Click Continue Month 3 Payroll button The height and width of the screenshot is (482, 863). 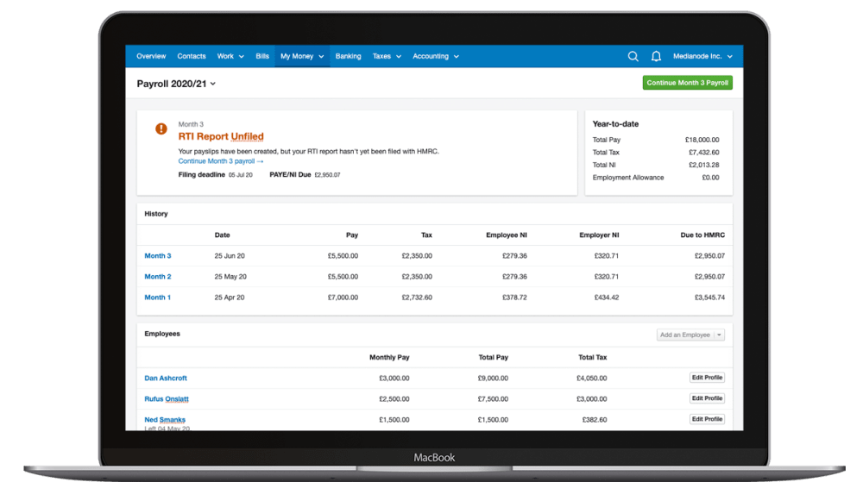[688, 83]
